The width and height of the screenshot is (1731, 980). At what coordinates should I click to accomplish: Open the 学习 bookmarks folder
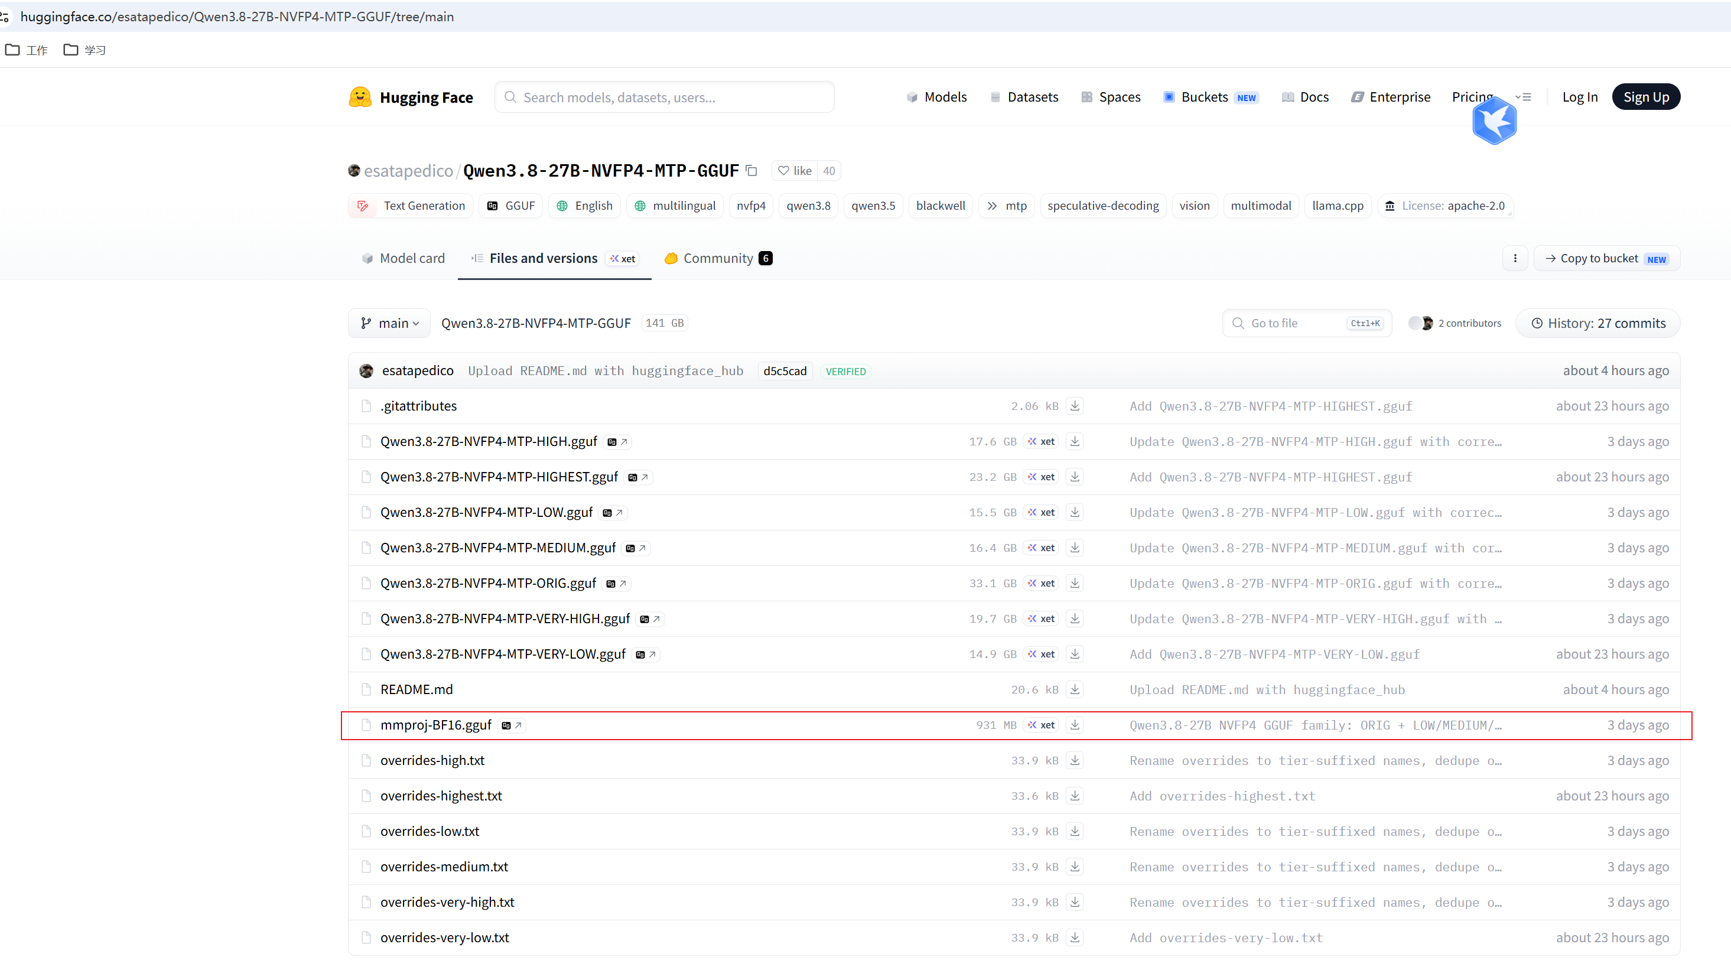(x=85, y=50)
